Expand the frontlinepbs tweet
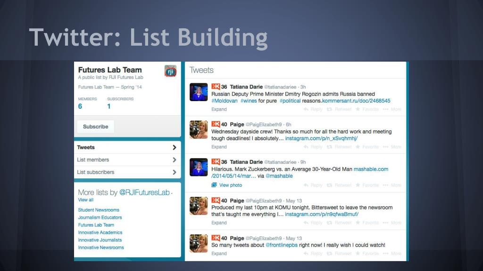483x271 pixels. (x=219, y=254)
